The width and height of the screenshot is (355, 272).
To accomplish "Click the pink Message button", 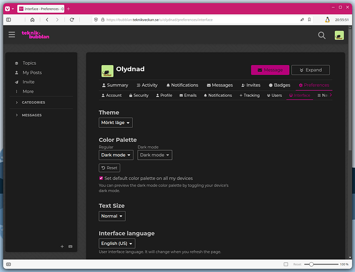I will click(x=270, y=70).
